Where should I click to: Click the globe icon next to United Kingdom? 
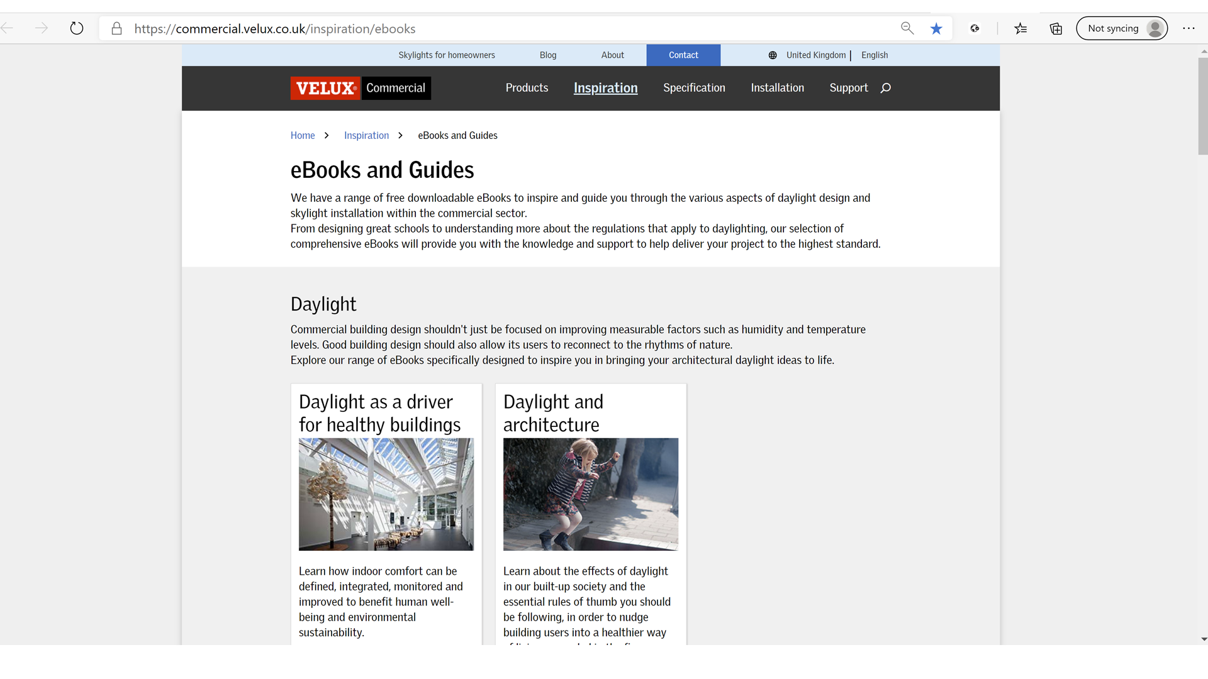click(x=773, y=55)
